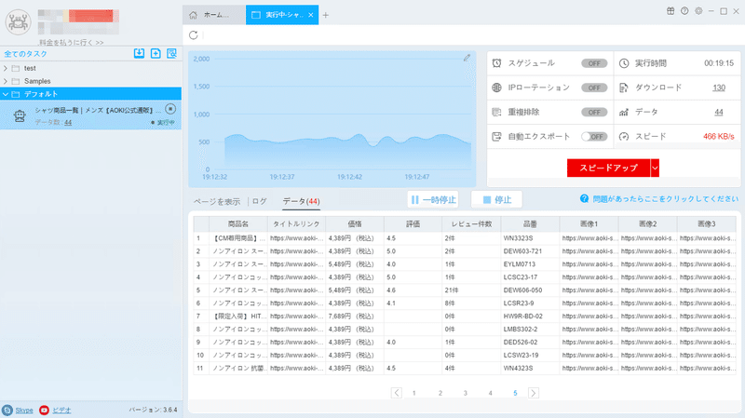Click the gift icon in title bar
This screenshot has width=745, height=418.
click(670, 11)
